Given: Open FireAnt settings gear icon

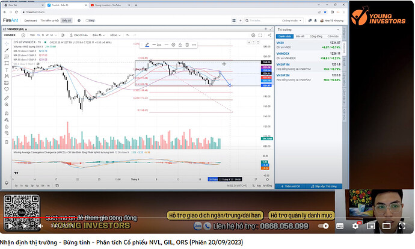Looking at the screenshot, I should [x=79, y=20].
